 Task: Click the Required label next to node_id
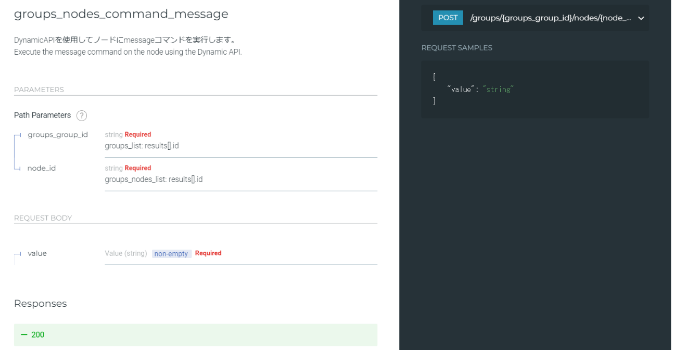pos(138,167)
